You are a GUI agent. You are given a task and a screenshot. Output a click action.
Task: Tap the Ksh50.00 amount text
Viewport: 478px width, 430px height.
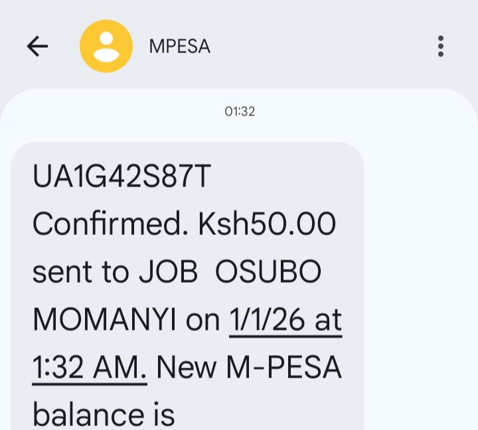pyautogui.click(x=267, y=226)
